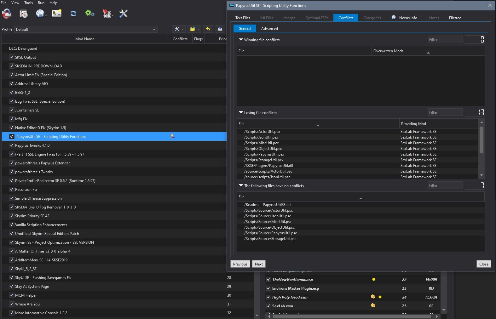Open the puzzle pieces tools icon
The image size is (496, 319).
pos(107,14)
